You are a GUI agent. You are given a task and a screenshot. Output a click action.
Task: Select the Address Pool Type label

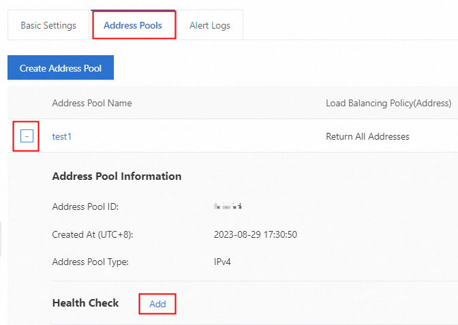pyautogui.click(x=90, y=262)
